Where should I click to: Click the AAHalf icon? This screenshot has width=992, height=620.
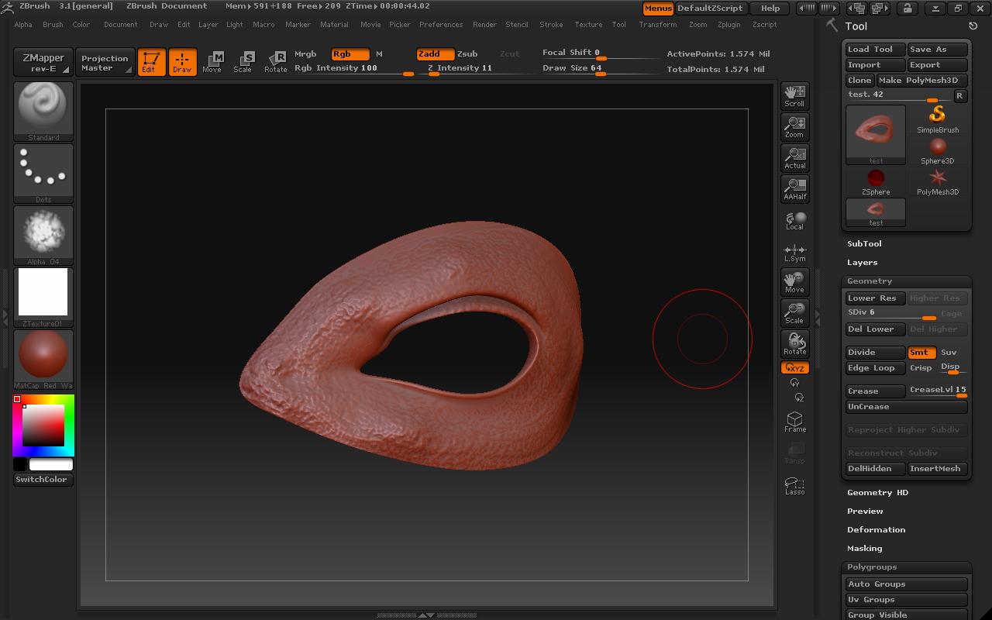click(x=794, y=189)
